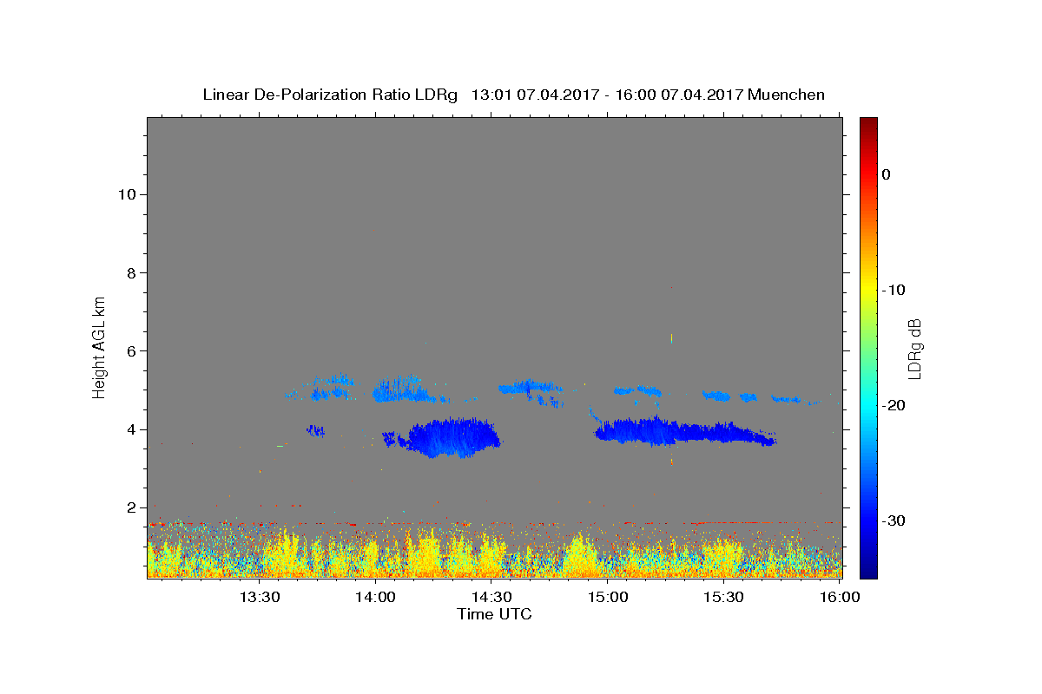Viewport: 1042px width, 694px height.
Task: Click the LDRg dB colorbar label
Action: (914, 348)
